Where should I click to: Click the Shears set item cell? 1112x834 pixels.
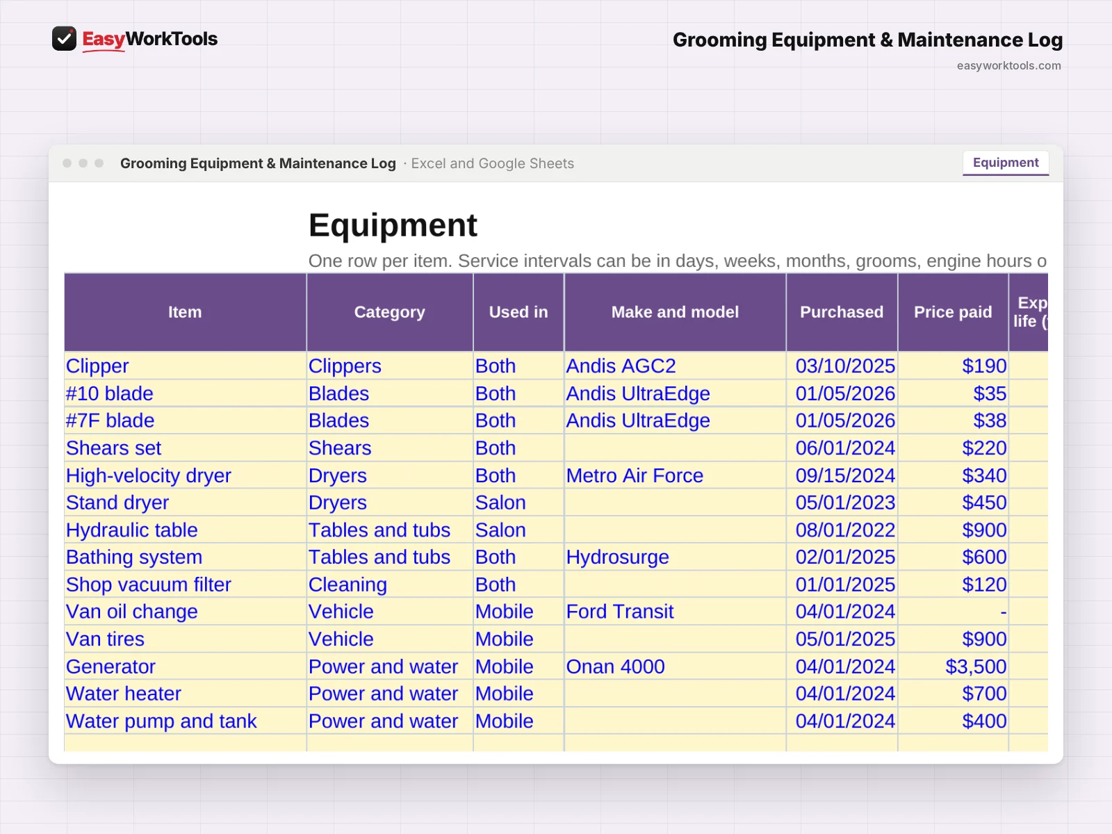point(185,448)
